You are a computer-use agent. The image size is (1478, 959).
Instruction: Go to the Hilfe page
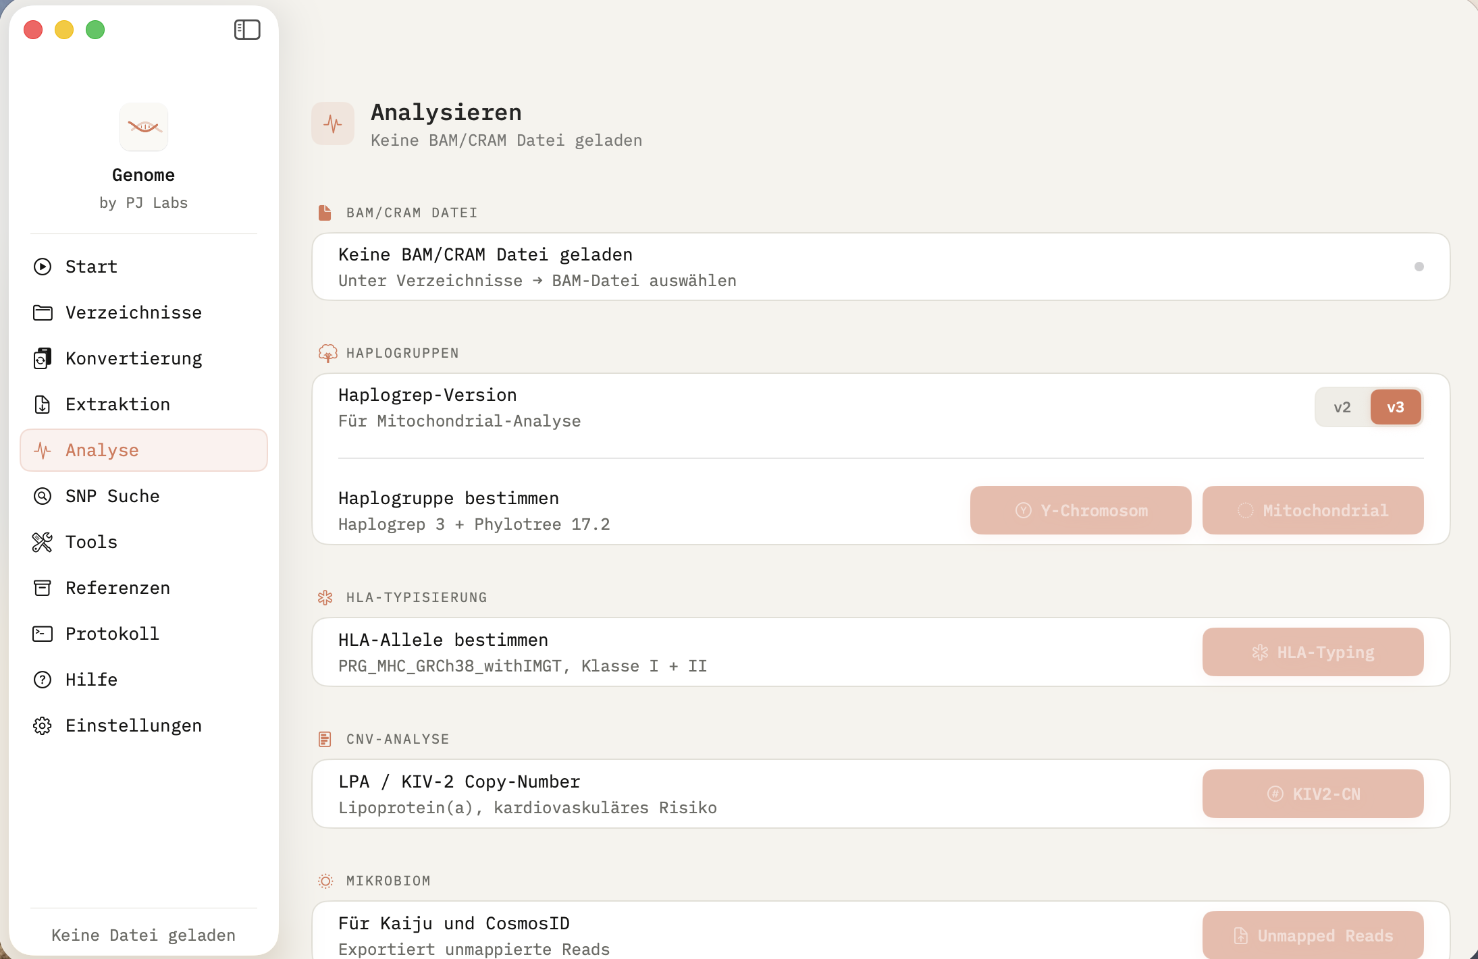click(91, 680)
